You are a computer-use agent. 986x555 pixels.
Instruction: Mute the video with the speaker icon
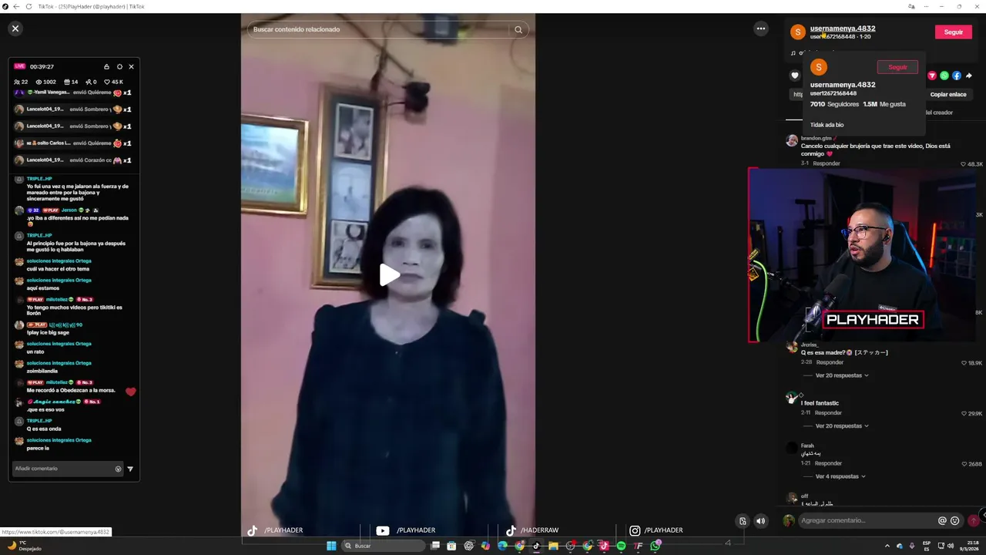point(761,521)
